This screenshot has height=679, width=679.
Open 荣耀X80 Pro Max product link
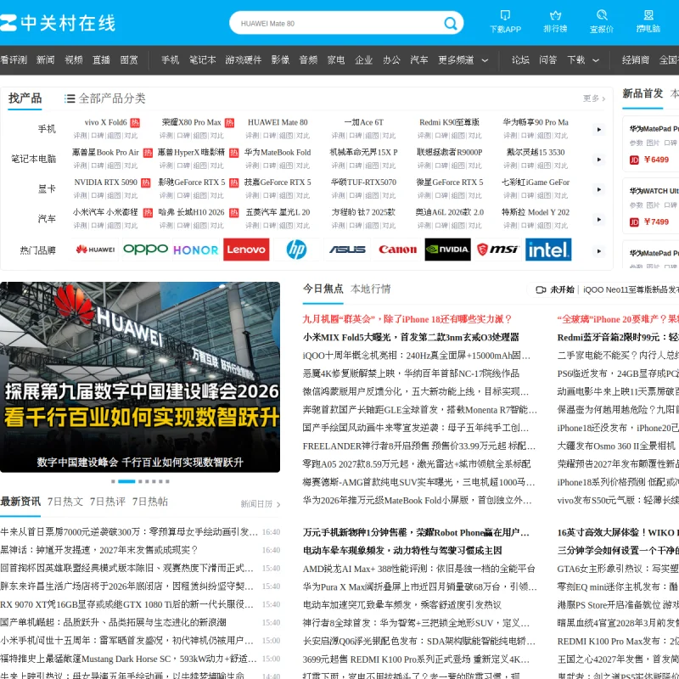(192, 122)
